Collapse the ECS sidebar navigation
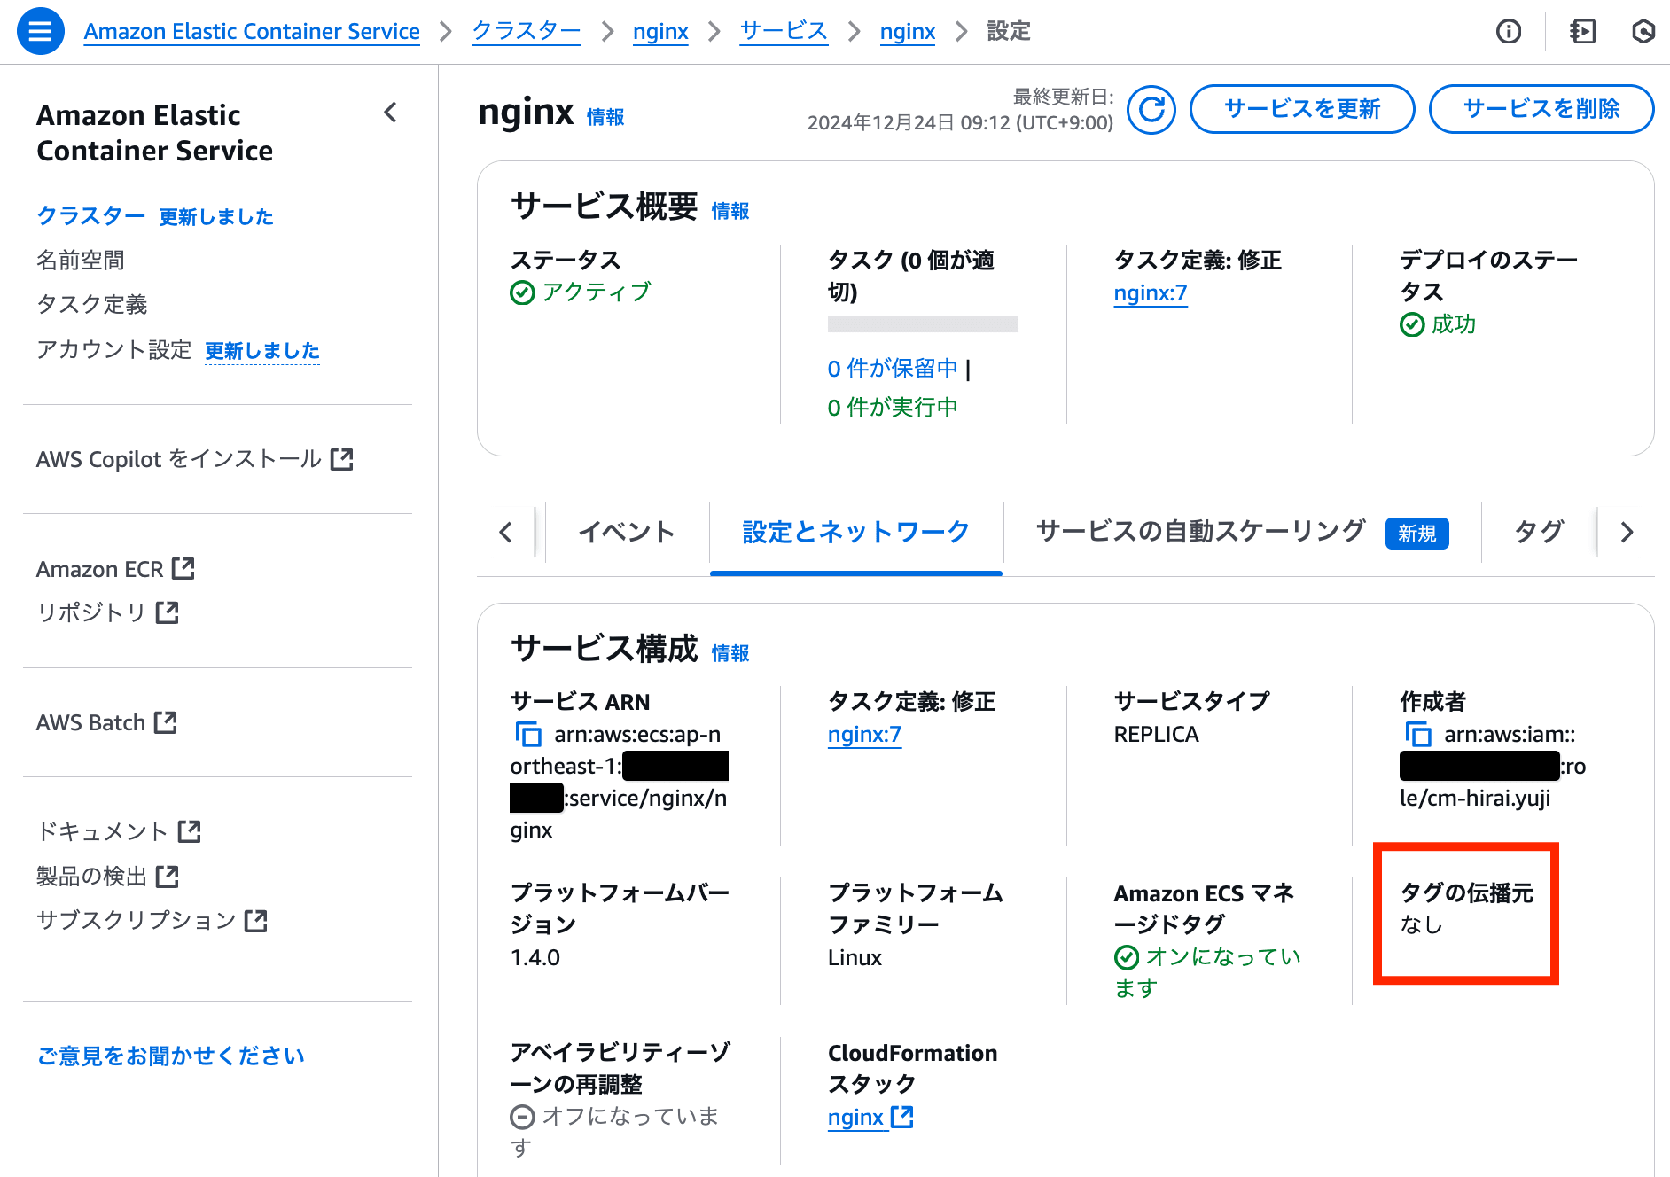Image resolution: width=1670 pixels, height=1177 pixels. click(x=391, y=113)
